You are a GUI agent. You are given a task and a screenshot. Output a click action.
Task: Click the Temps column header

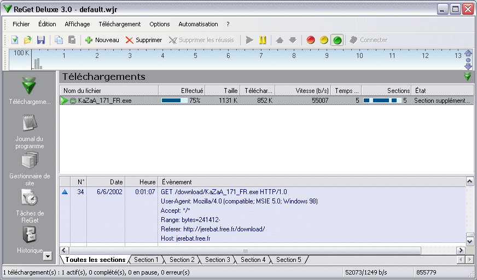point(346,91)
